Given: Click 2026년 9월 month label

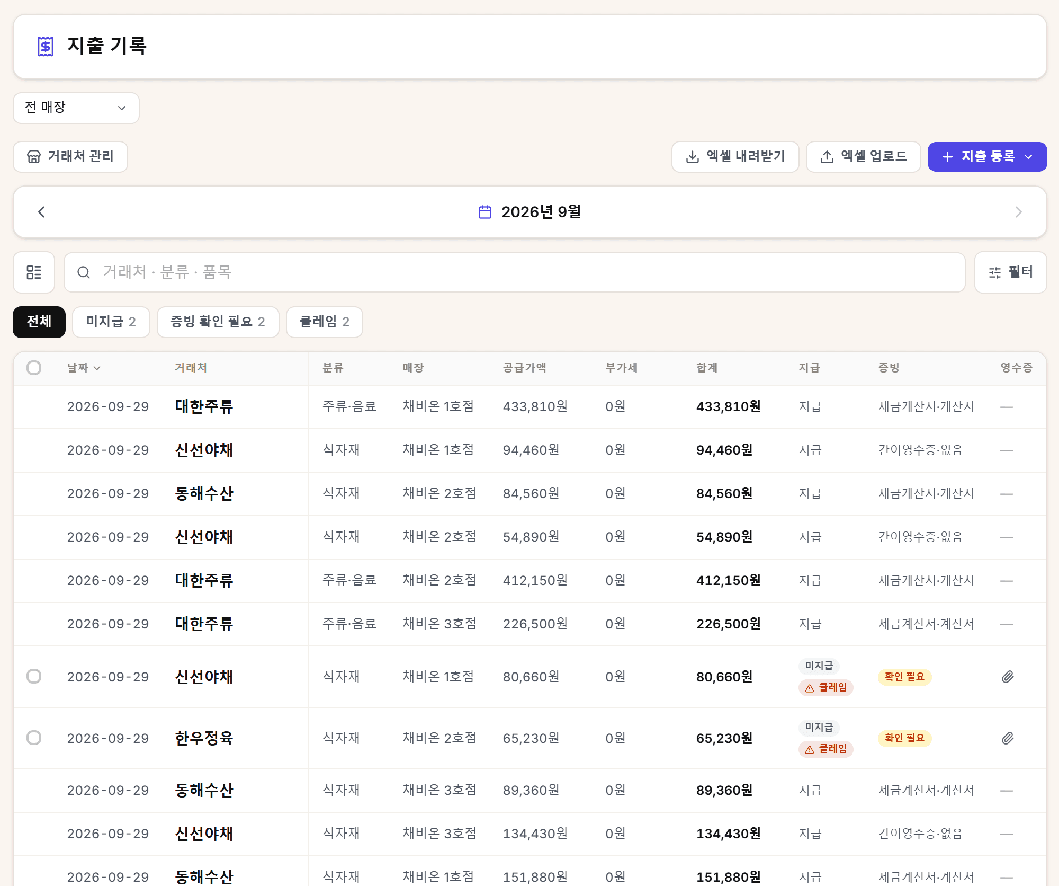Looking at the screenshot, I should point(541,212).
